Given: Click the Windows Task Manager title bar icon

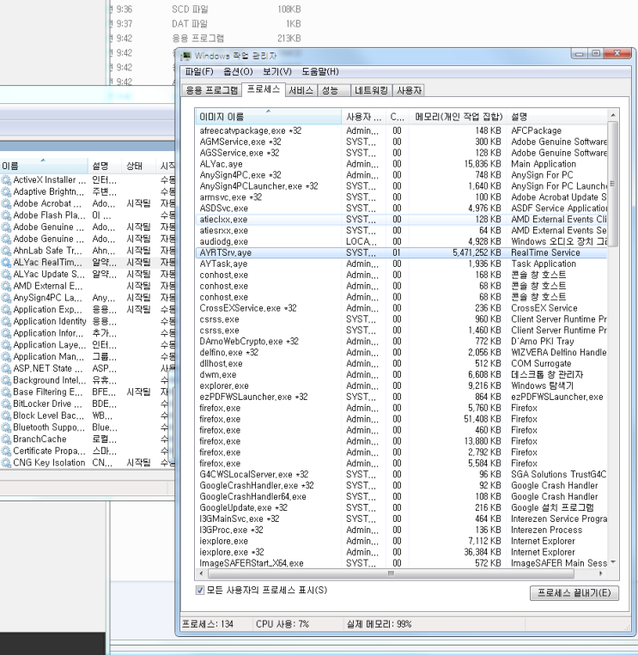Looking at the screenshot, I should (186, 56).
